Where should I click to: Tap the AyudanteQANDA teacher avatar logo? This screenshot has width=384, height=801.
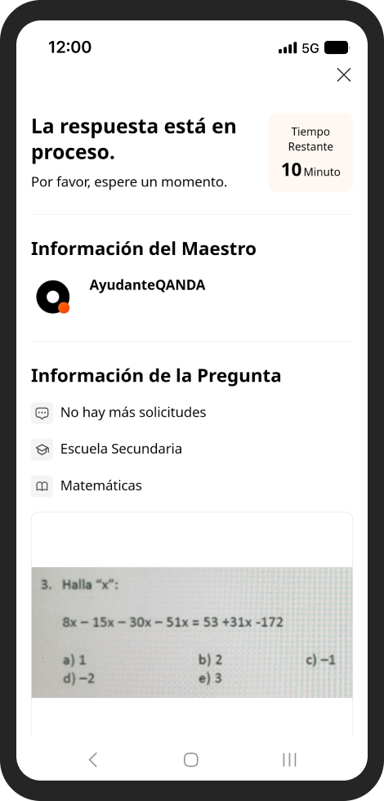52,297
